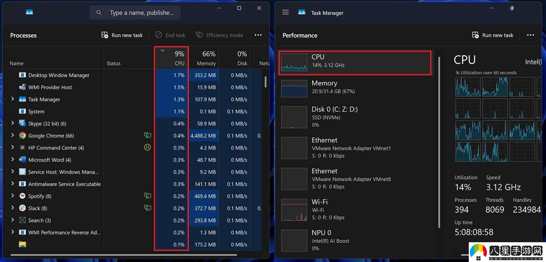Click Task Manager app icon in Processes window title
Viewport: 546px width, 262px height.
point(29,12)
